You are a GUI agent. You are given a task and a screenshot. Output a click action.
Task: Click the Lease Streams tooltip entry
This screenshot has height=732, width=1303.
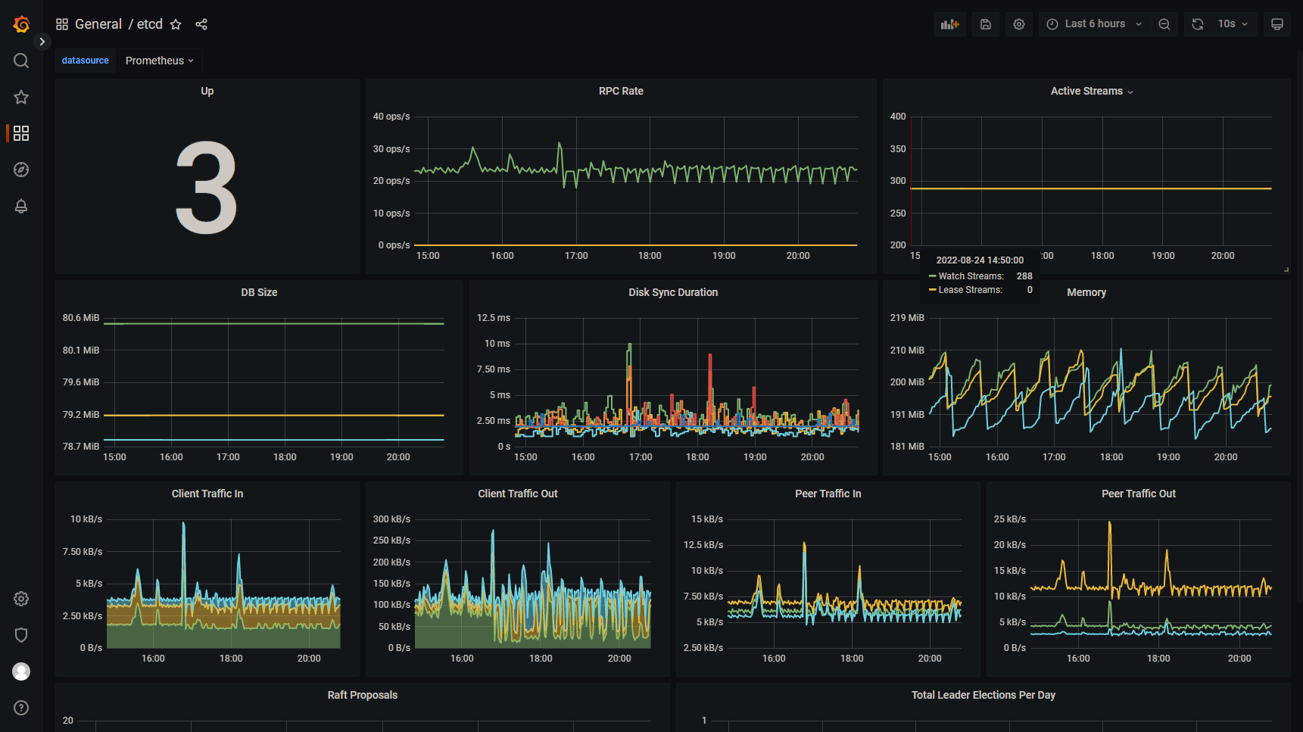980,290
